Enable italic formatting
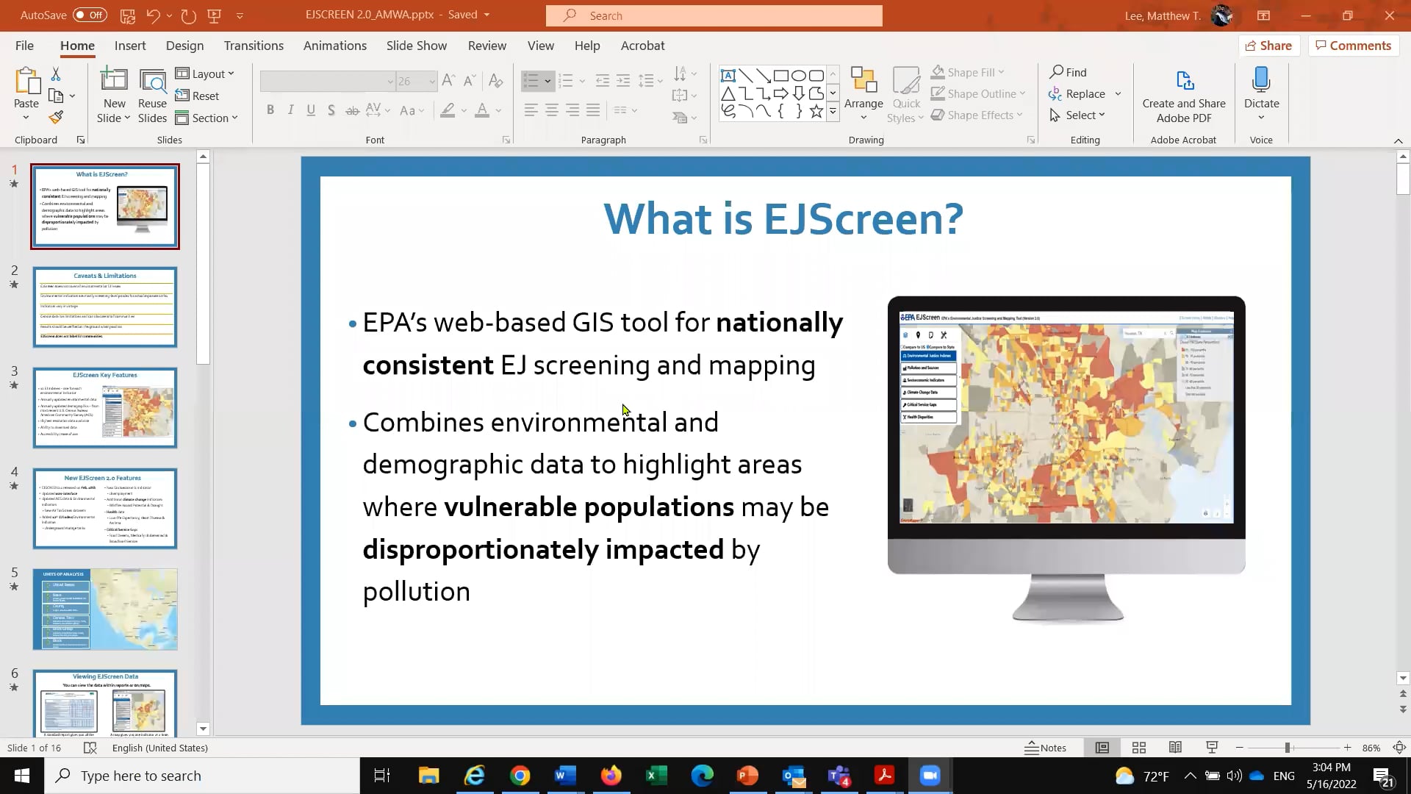 [290, 110]
